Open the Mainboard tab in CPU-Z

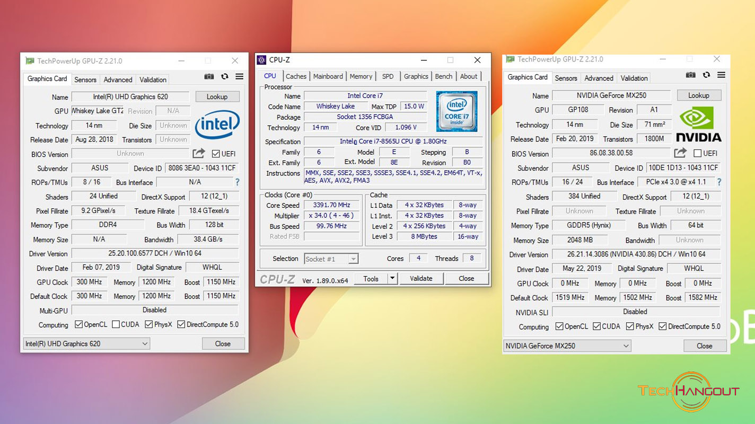point(328,76)
